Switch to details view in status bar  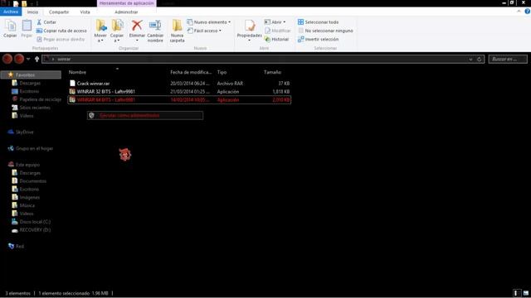tap(516, 293)
